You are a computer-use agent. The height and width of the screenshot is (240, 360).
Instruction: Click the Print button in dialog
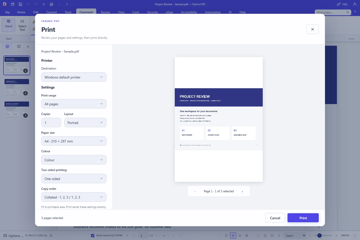(x=303, y=218)
